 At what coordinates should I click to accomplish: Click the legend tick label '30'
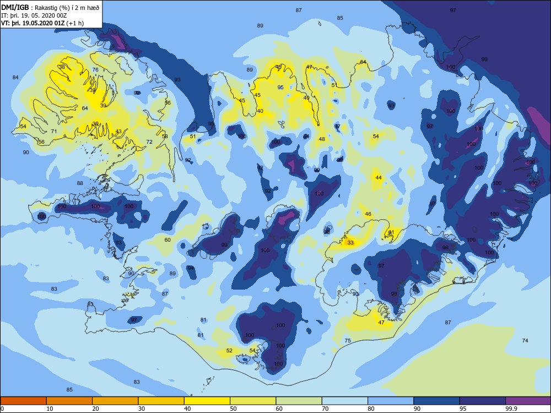[141, 409]
